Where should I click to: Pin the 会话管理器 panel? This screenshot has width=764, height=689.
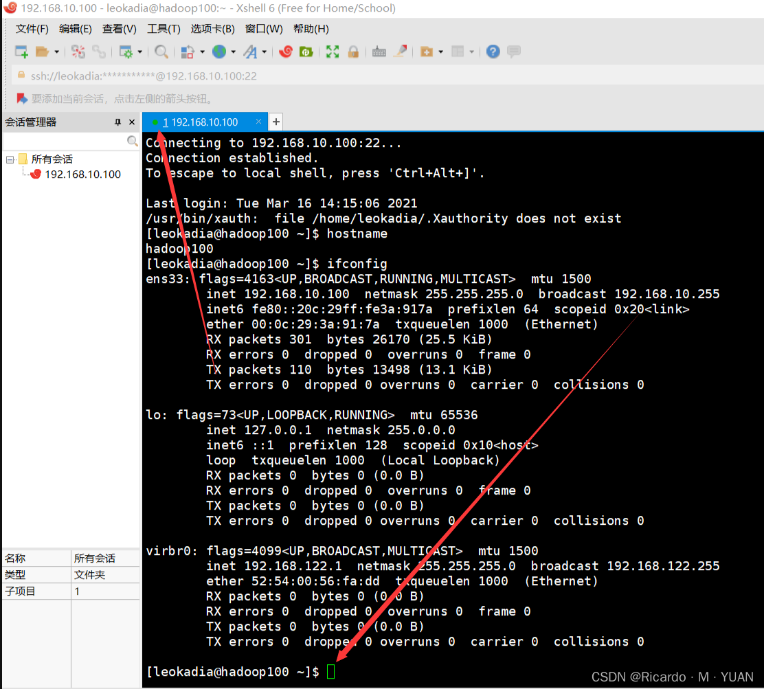(x=117, y=122)
